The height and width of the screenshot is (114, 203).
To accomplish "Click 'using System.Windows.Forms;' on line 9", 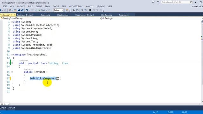I will pyautogui.click(x=32, y=48).
